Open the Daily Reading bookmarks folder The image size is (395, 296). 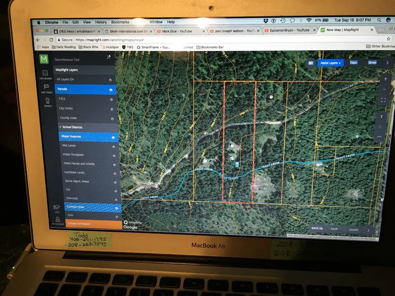coord(64,47)
